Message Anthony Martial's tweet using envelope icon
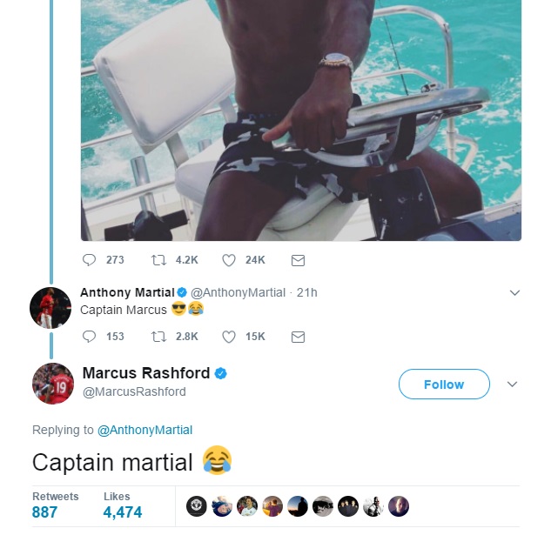The height and width of the screenshot is (535, 551). [298, 337]
